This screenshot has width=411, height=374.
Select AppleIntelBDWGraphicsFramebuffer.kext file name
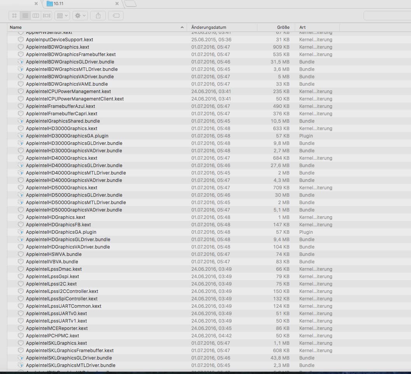click(71, 55)
